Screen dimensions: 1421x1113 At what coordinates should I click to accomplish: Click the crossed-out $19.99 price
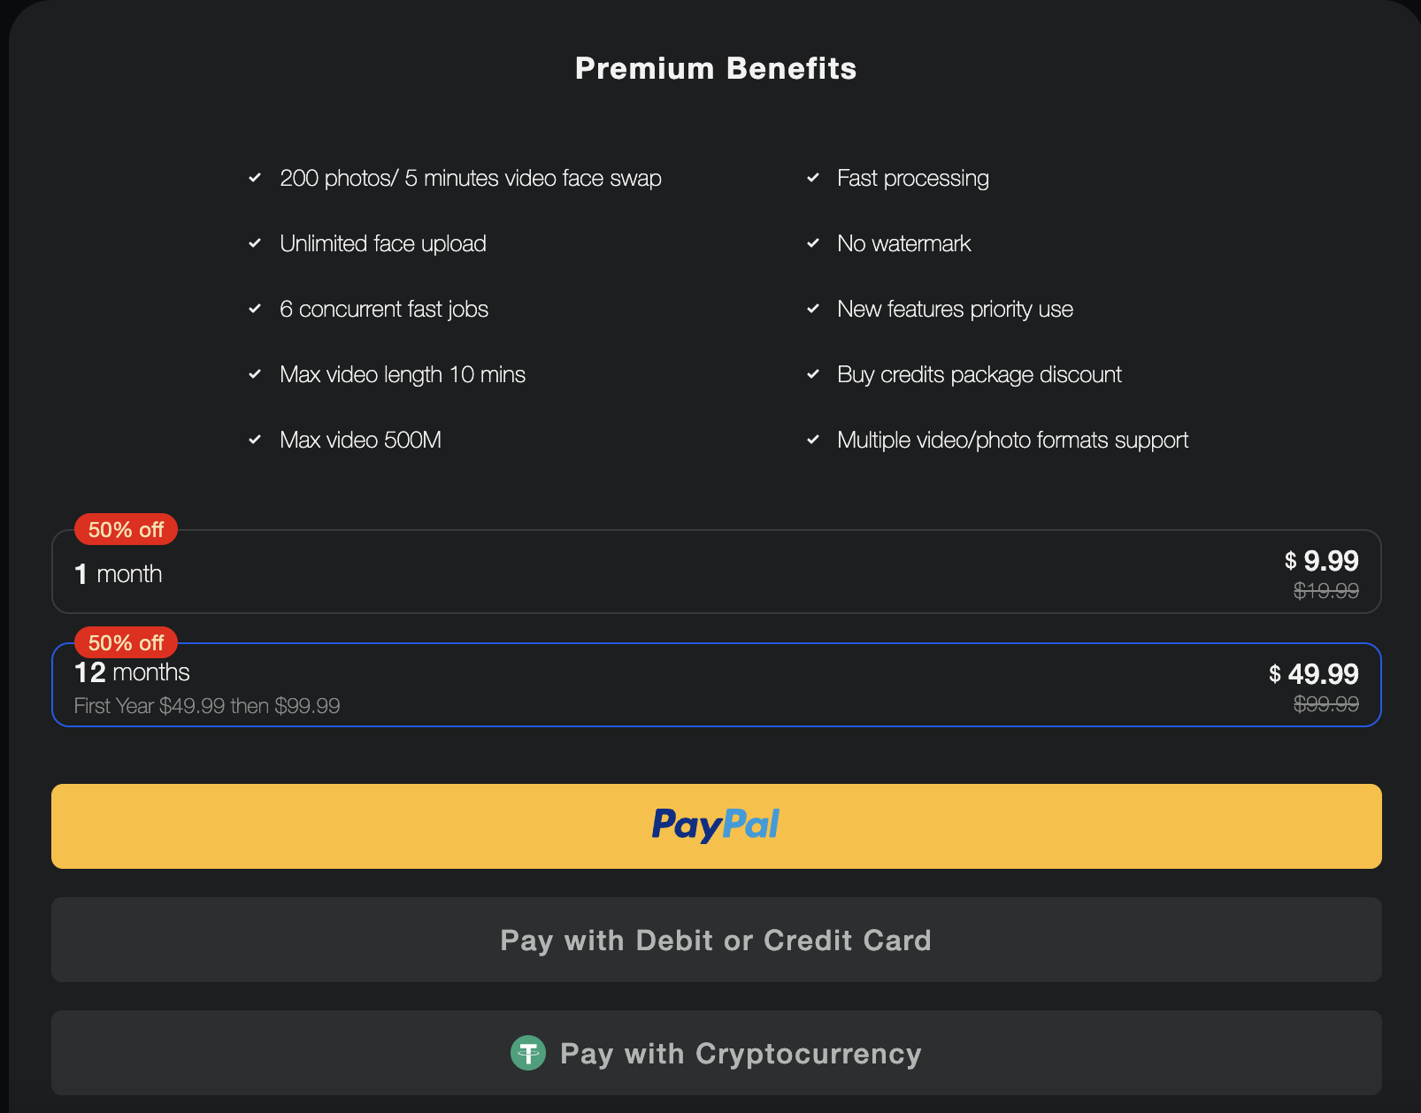1325,591
